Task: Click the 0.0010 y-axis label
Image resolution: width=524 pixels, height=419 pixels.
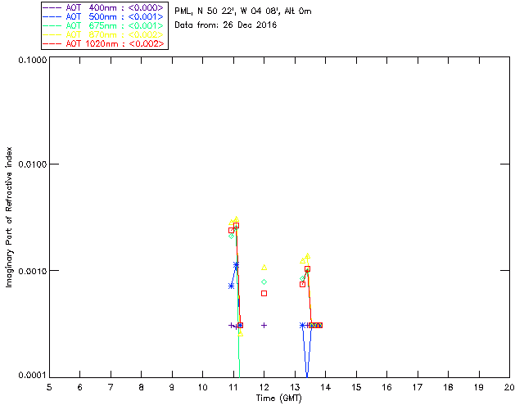Action: click(32, 271)
